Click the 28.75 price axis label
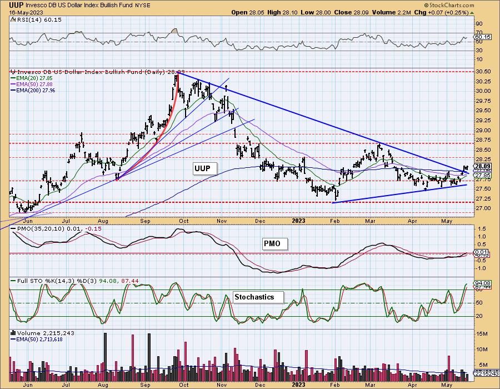The image size is (500, 389). pos(483,140)
